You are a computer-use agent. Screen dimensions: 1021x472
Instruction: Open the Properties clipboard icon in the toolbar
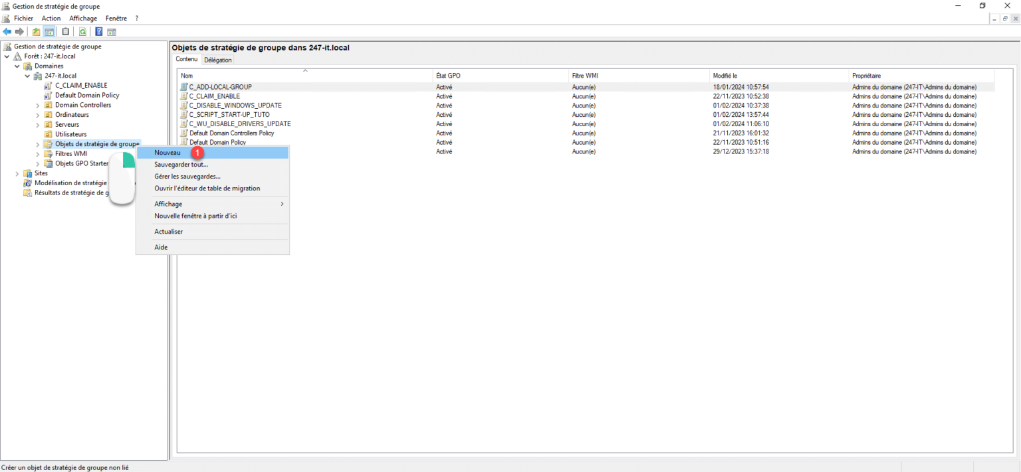pos(65,31)
